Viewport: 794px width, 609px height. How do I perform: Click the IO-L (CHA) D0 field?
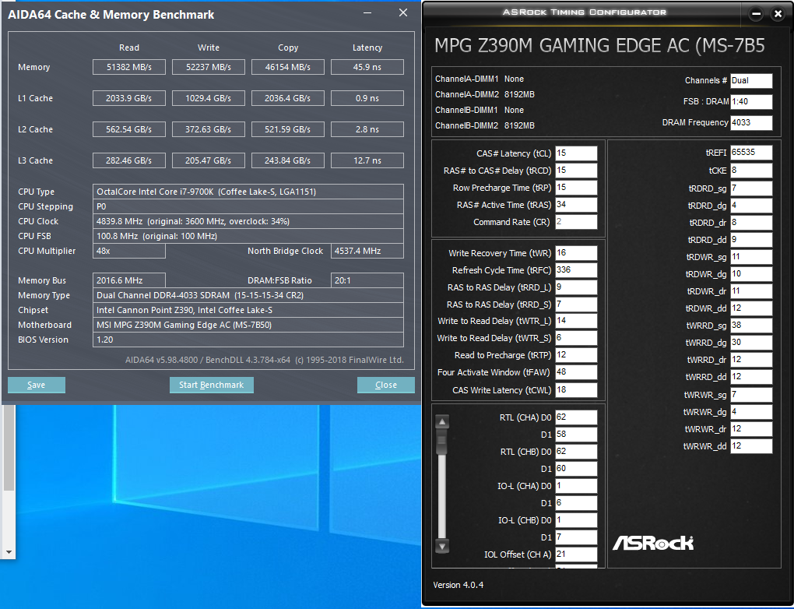pyautogui.click(x=576, y=486)
